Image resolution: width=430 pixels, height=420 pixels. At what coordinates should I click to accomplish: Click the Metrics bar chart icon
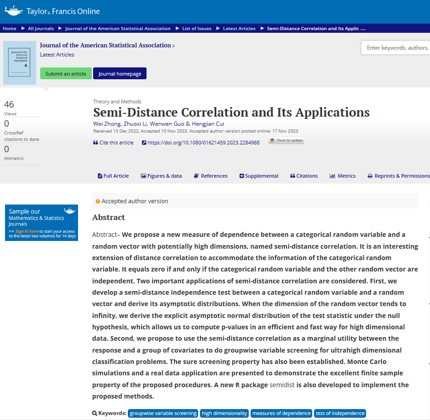click(x=332, y=176)
